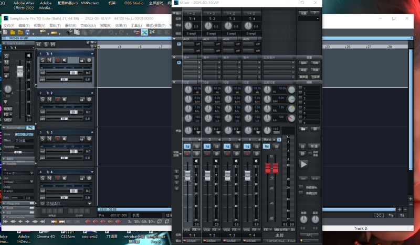The width and height of the screenshot is (420, 245).
Task: Click the save disk icon in toolbar
Action: click(28, 32)
